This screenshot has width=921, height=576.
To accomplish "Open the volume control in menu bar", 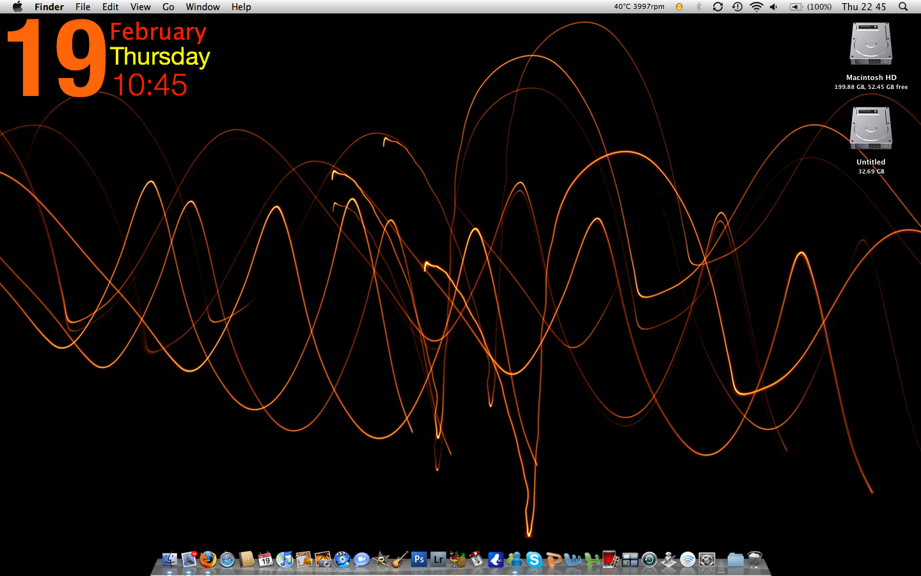I will (x=774, y=6).
